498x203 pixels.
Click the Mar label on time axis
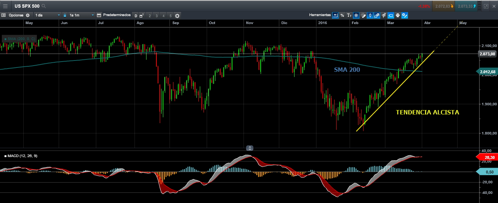(390, 23)
